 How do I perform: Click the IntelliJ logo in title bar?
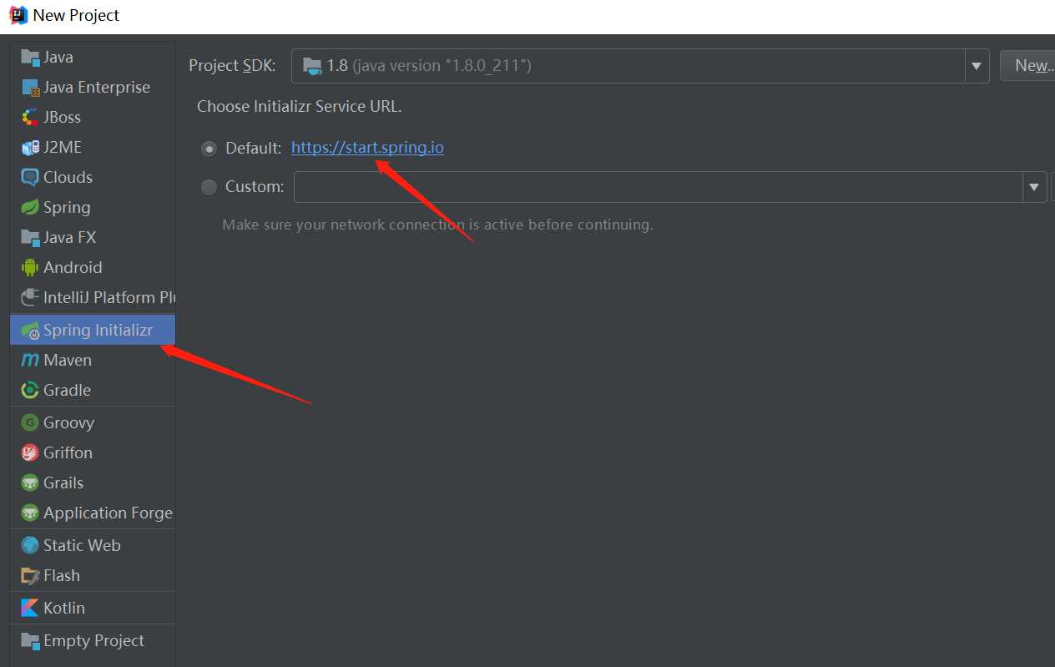click(18, 15)
